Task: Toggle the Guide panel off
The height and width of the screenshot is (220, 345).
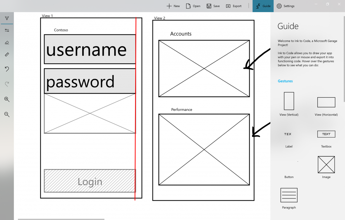Action: click(x=263, y=6)
